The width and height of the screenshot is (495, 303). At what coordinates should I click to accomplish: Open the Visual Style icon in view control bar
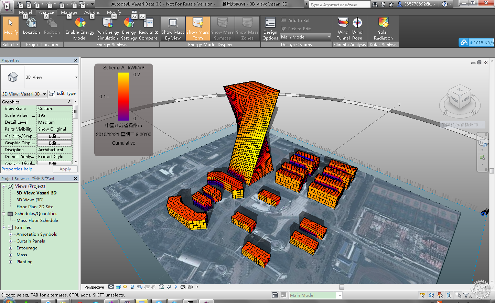pyautogui.click(x=118, y=287)
